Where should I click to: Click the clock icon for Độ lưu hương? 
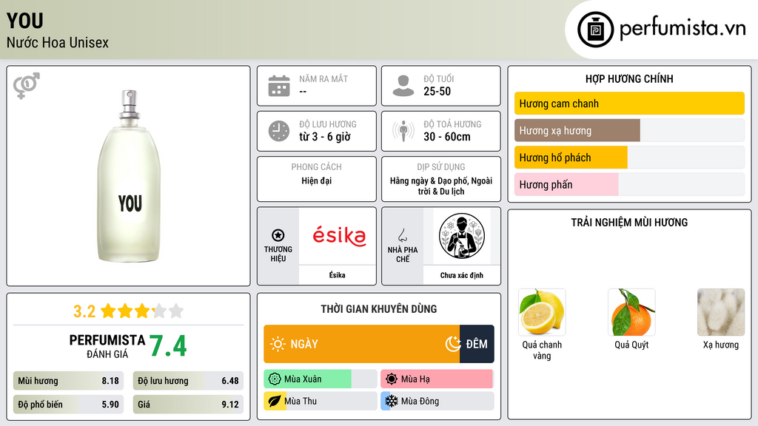point(279,131)
